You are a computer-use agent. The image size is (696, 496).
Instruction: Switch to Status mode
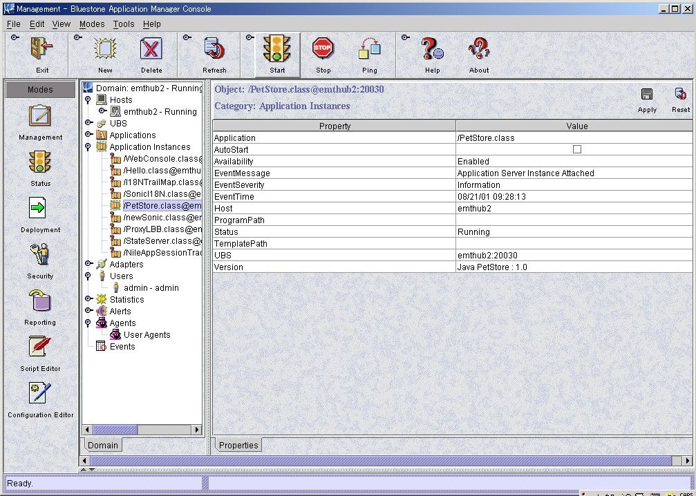40,162
